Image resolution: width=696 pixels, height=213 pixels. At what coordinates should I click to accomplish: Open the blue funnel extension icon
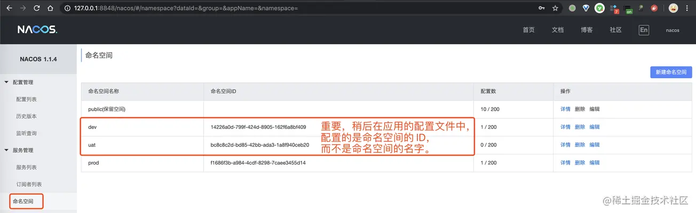coord(586,9)
